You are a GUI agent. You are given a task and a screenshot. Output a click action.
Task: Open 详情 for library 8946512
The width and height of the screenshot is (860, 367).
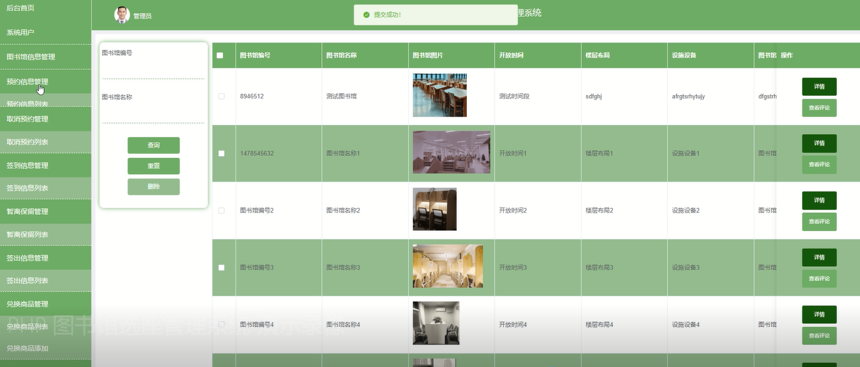(x=819, y=86)
